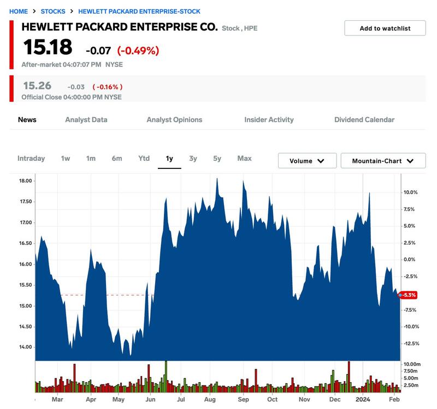Screen dimensions: 437x409
Task: Click the -5.3% current value marker
Action: click(x=408, y=295)
